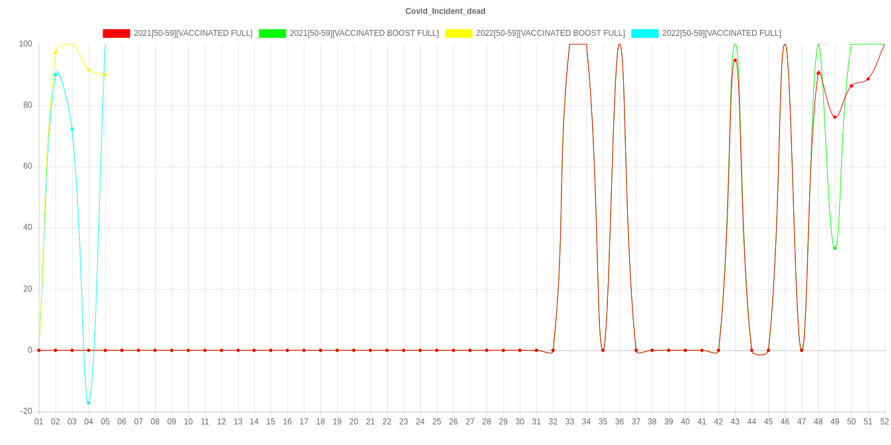The width and height of the screenshot is (891, 445).
Task: Toggle the 2022[50-59][VACCINATED BOOST FULL] legend text
Action: (x=549, y=33)
